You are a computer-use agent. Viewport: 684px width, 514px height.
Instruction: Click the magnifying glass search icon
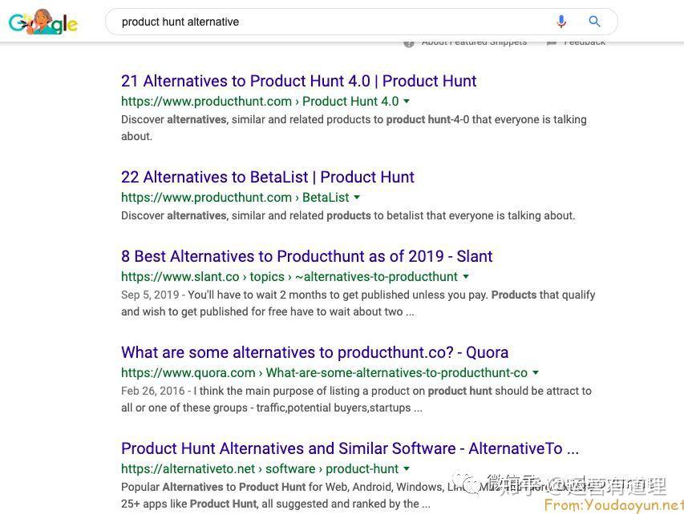594,22
